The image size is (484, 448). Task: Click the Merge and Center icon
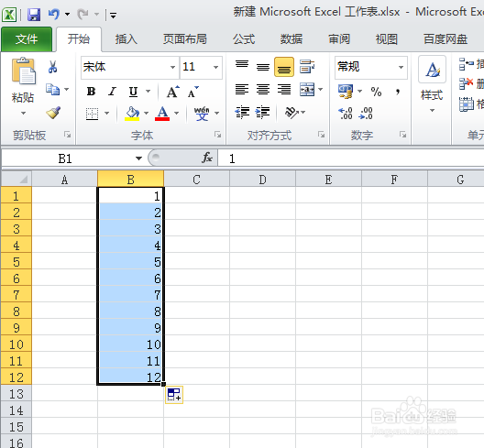pos(307,90)
